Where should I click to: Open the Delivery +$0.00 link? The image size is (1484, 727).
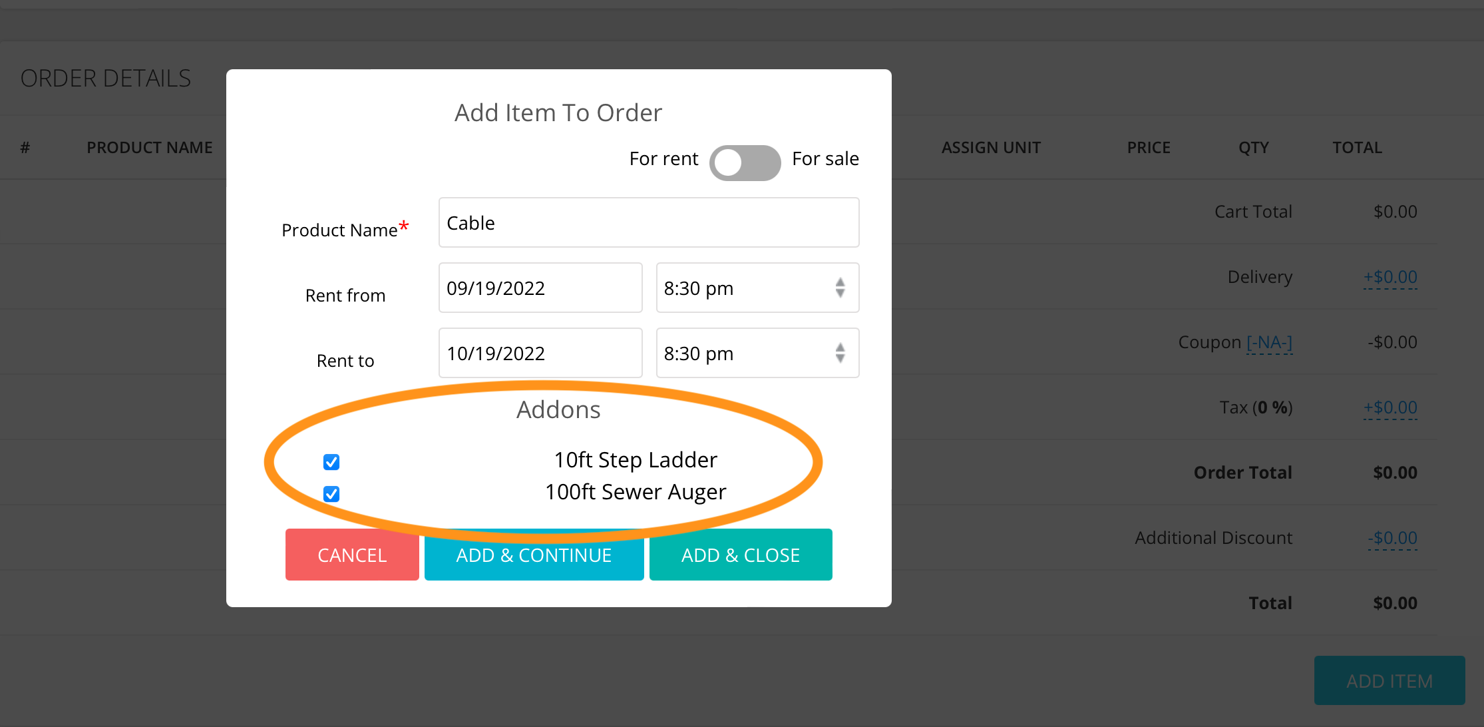(x=1390, y=277)
